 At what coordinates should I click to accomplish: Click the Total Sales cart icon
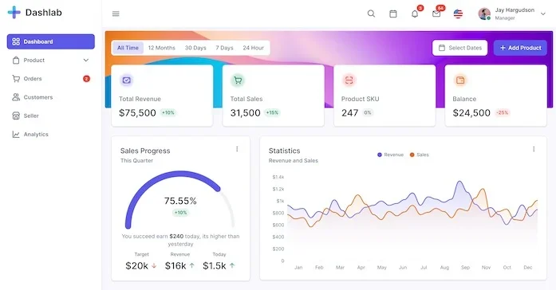[x=238, y=80]
